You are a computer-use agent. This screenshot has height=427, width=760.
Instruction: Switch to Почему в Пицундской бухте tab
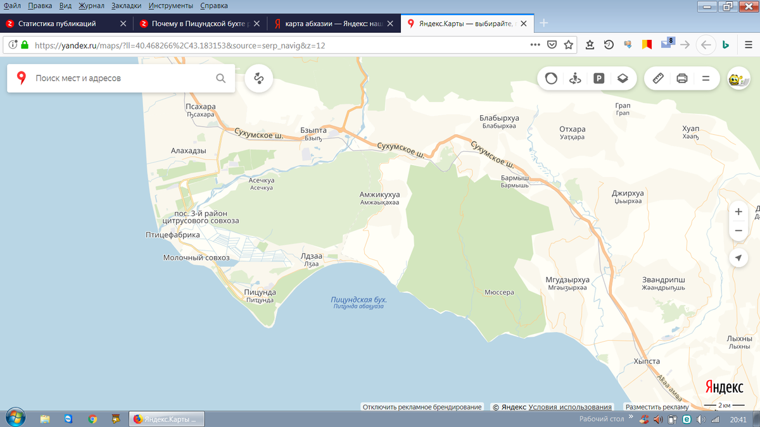[x=200, y=23]
